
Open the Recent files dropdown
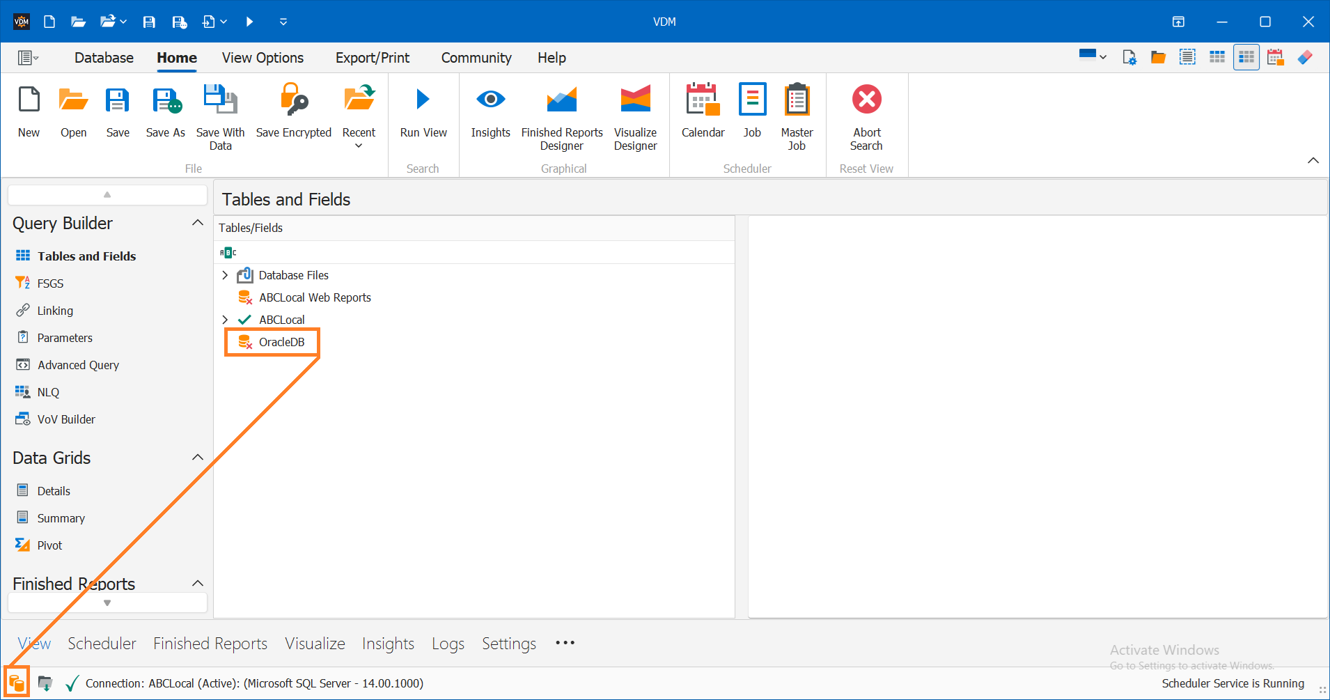(x=359, y=117)
